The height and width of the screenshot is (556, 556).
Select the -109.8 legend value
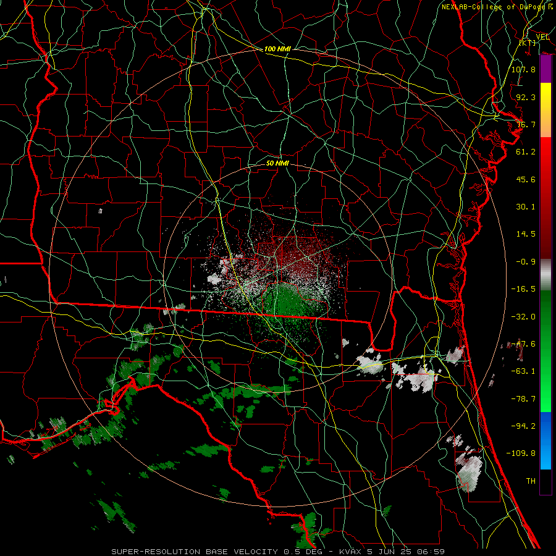pyautogui.click(x=521, y=453)
